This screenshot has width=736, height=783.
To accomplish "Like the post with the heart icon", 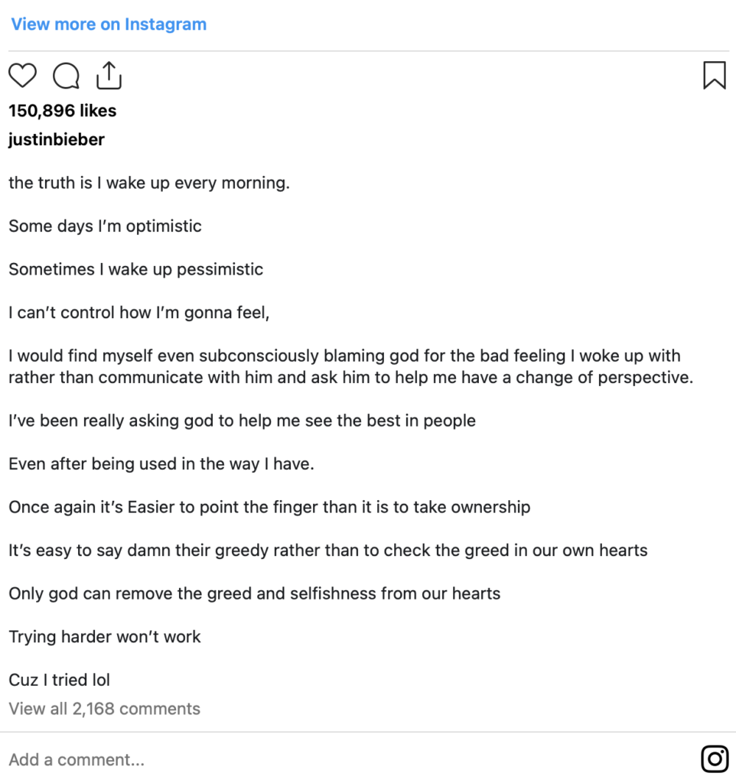I will [x=22, y=76].
